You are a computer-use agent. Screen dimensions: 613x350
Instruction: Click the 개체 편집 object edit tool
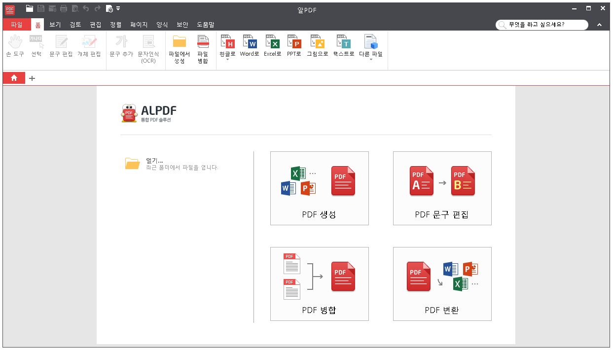(x=89, y=46)
